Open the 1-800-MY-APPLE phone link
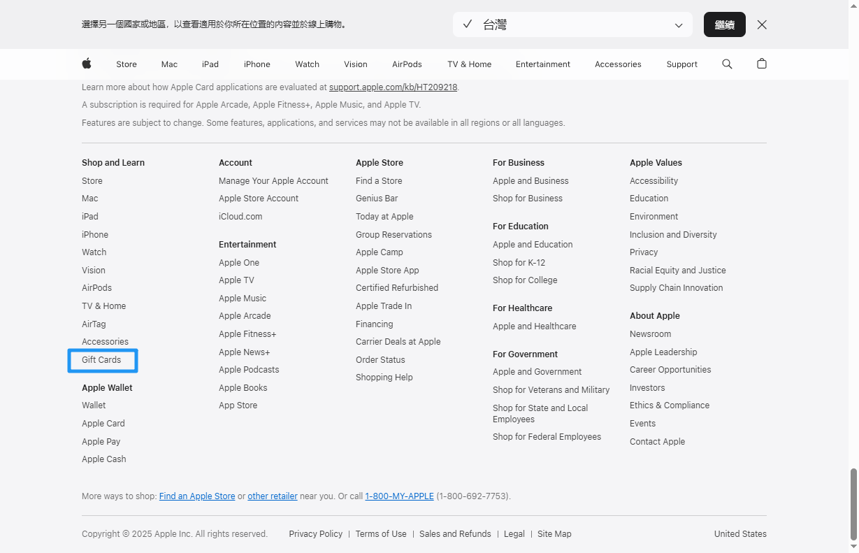The image size is (859, 553). point(399,496)
